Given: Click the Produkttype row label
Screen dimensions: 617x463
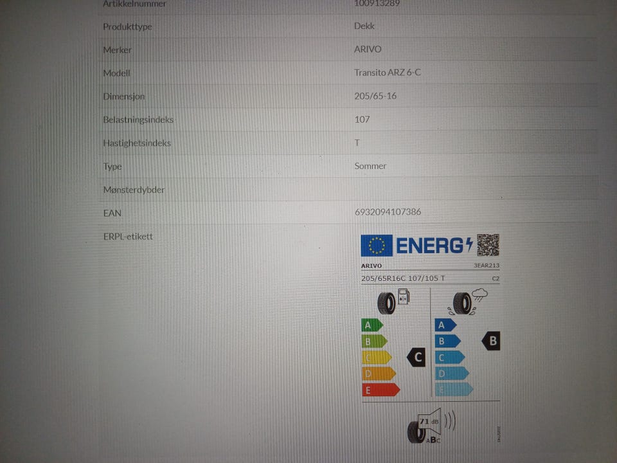Looking at the screenshot, I should click(x=127, y=27).
